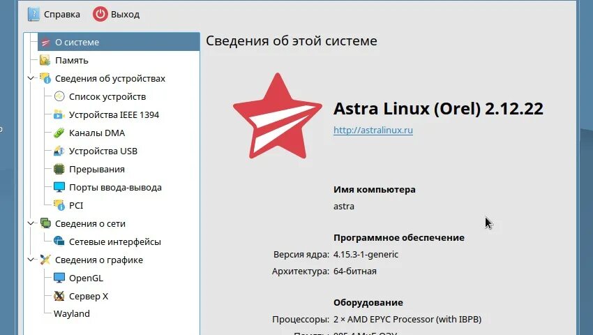Click the Прерывания chip icon
Screen dimensions: 593x335
click(59, 169)
